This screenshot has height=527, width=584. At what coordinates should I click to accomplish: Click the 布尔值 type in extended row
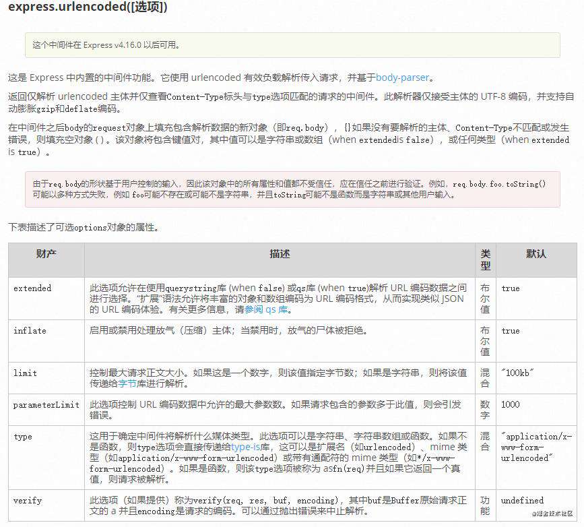pyautogui.click(x=485, y=299)
